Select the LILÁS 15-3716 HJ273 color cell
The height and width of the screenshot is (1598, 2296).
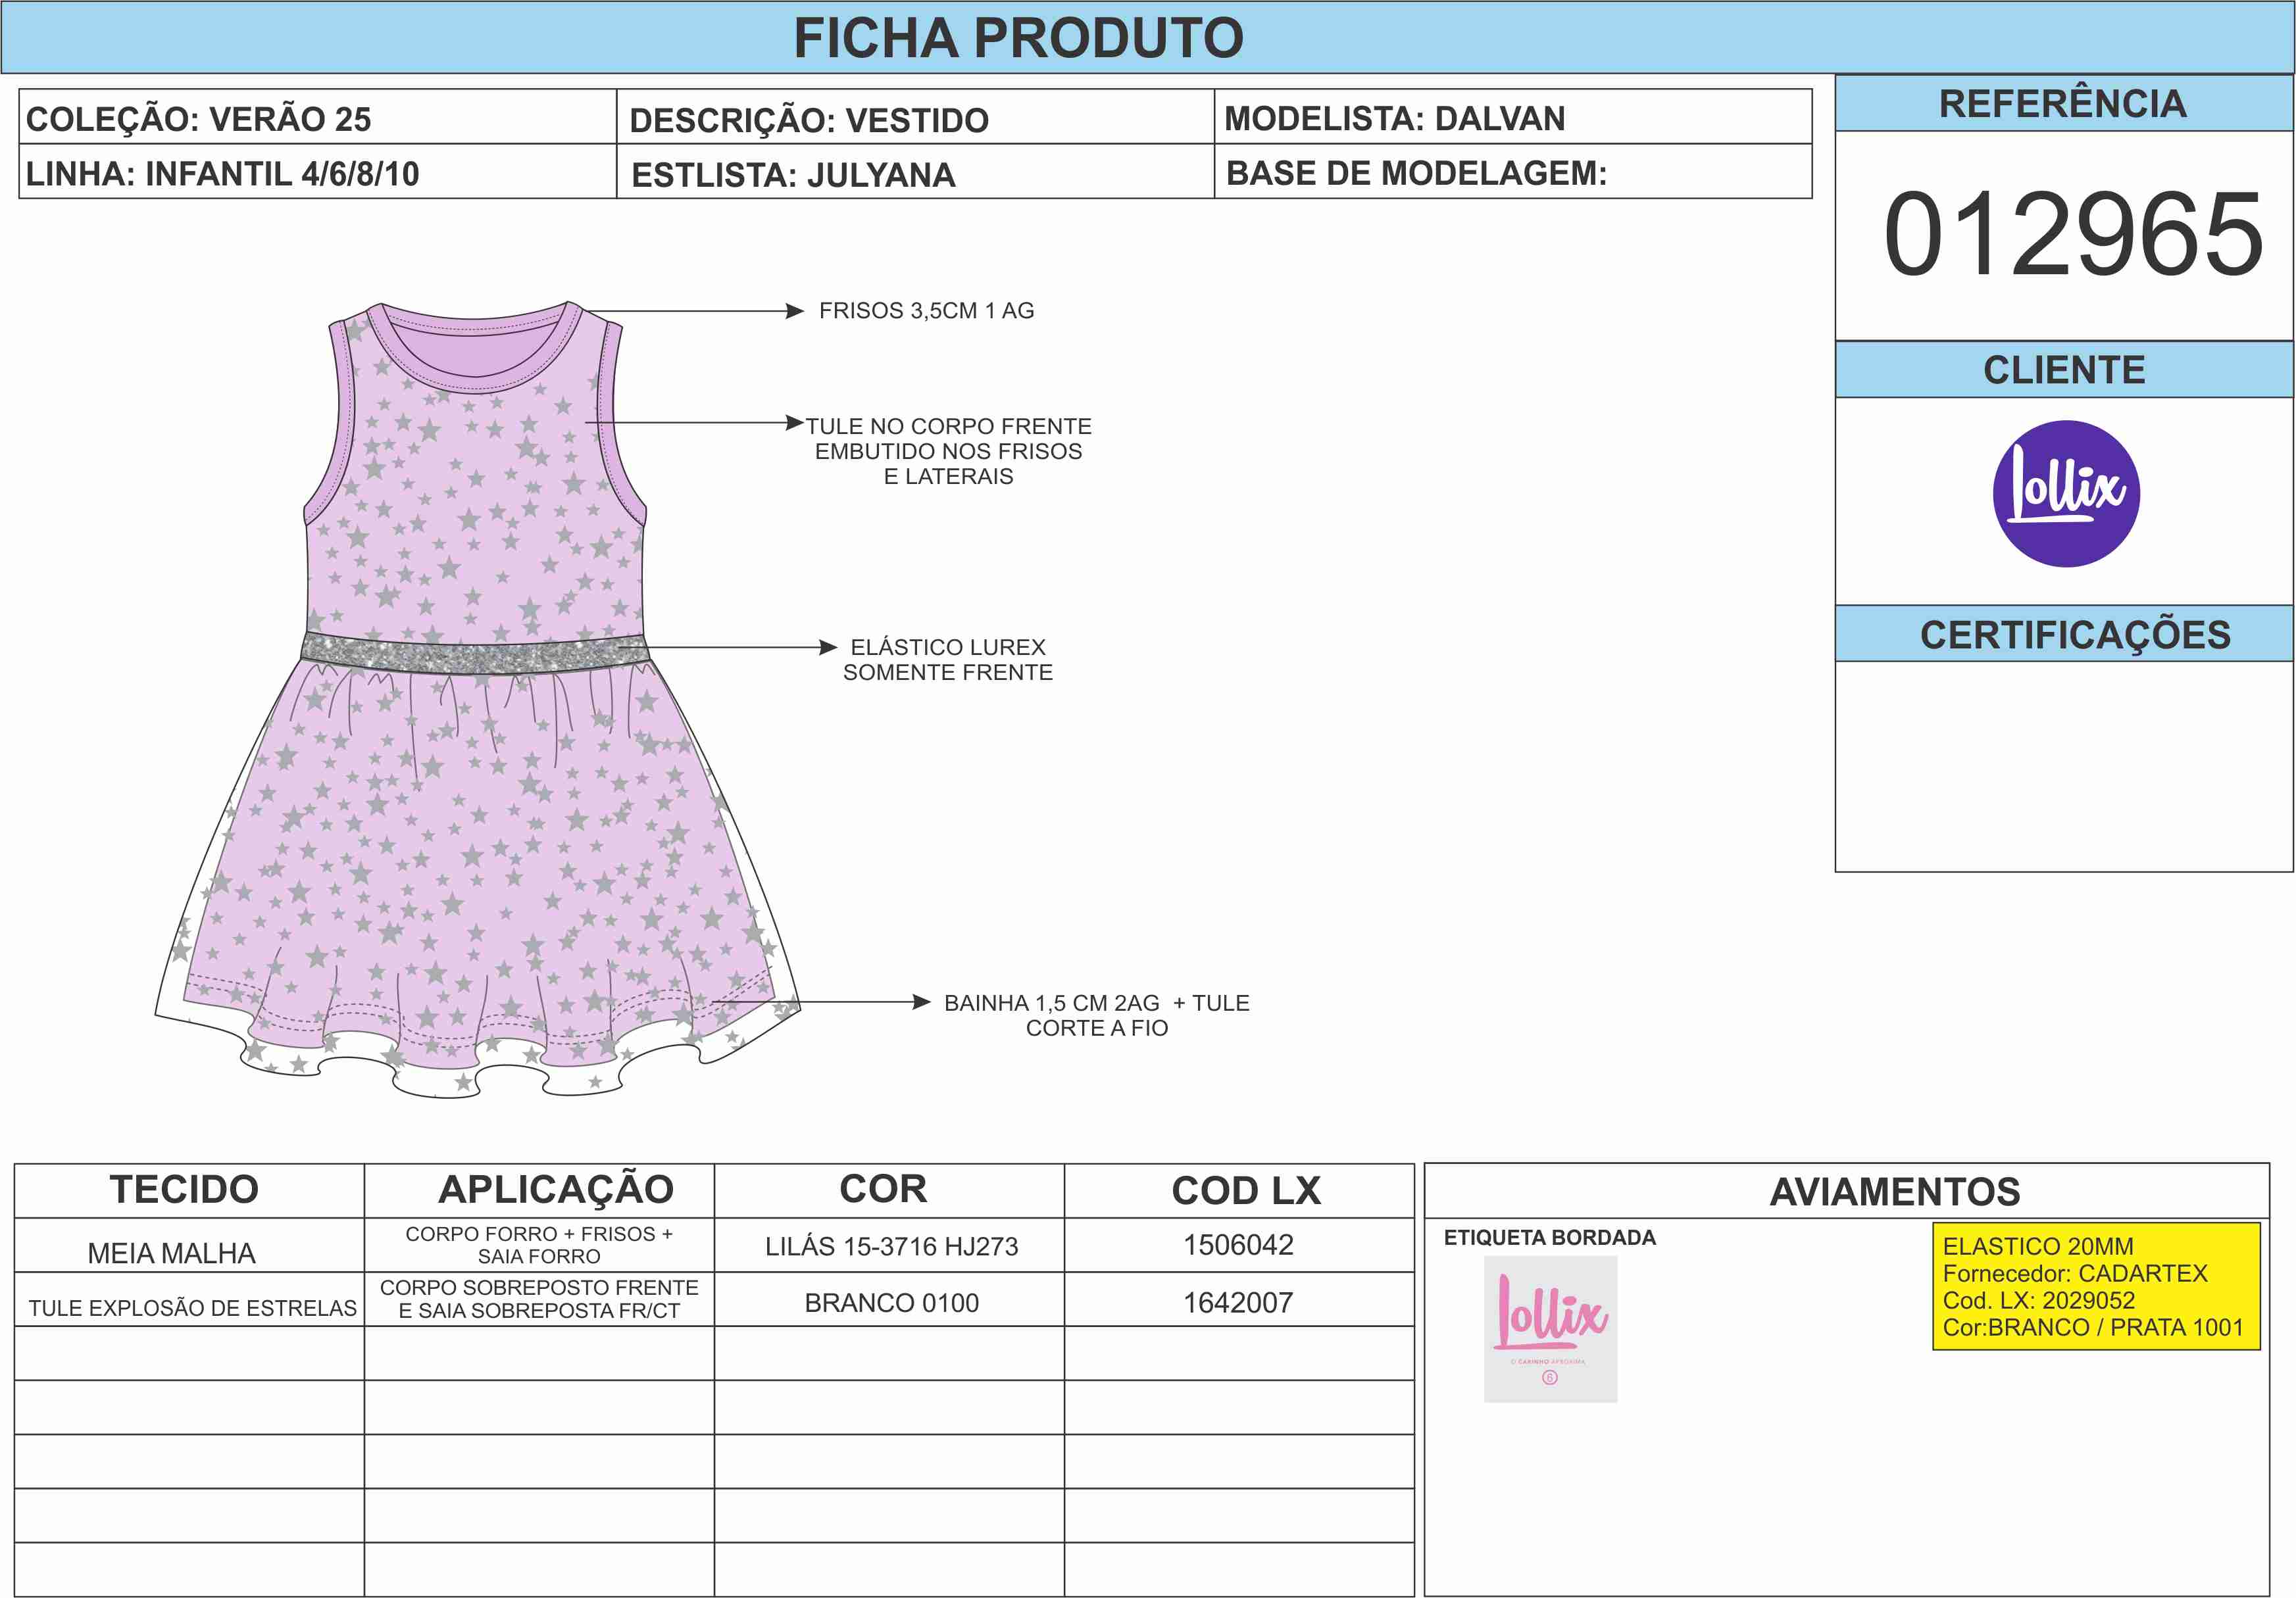click(891, 1246)
